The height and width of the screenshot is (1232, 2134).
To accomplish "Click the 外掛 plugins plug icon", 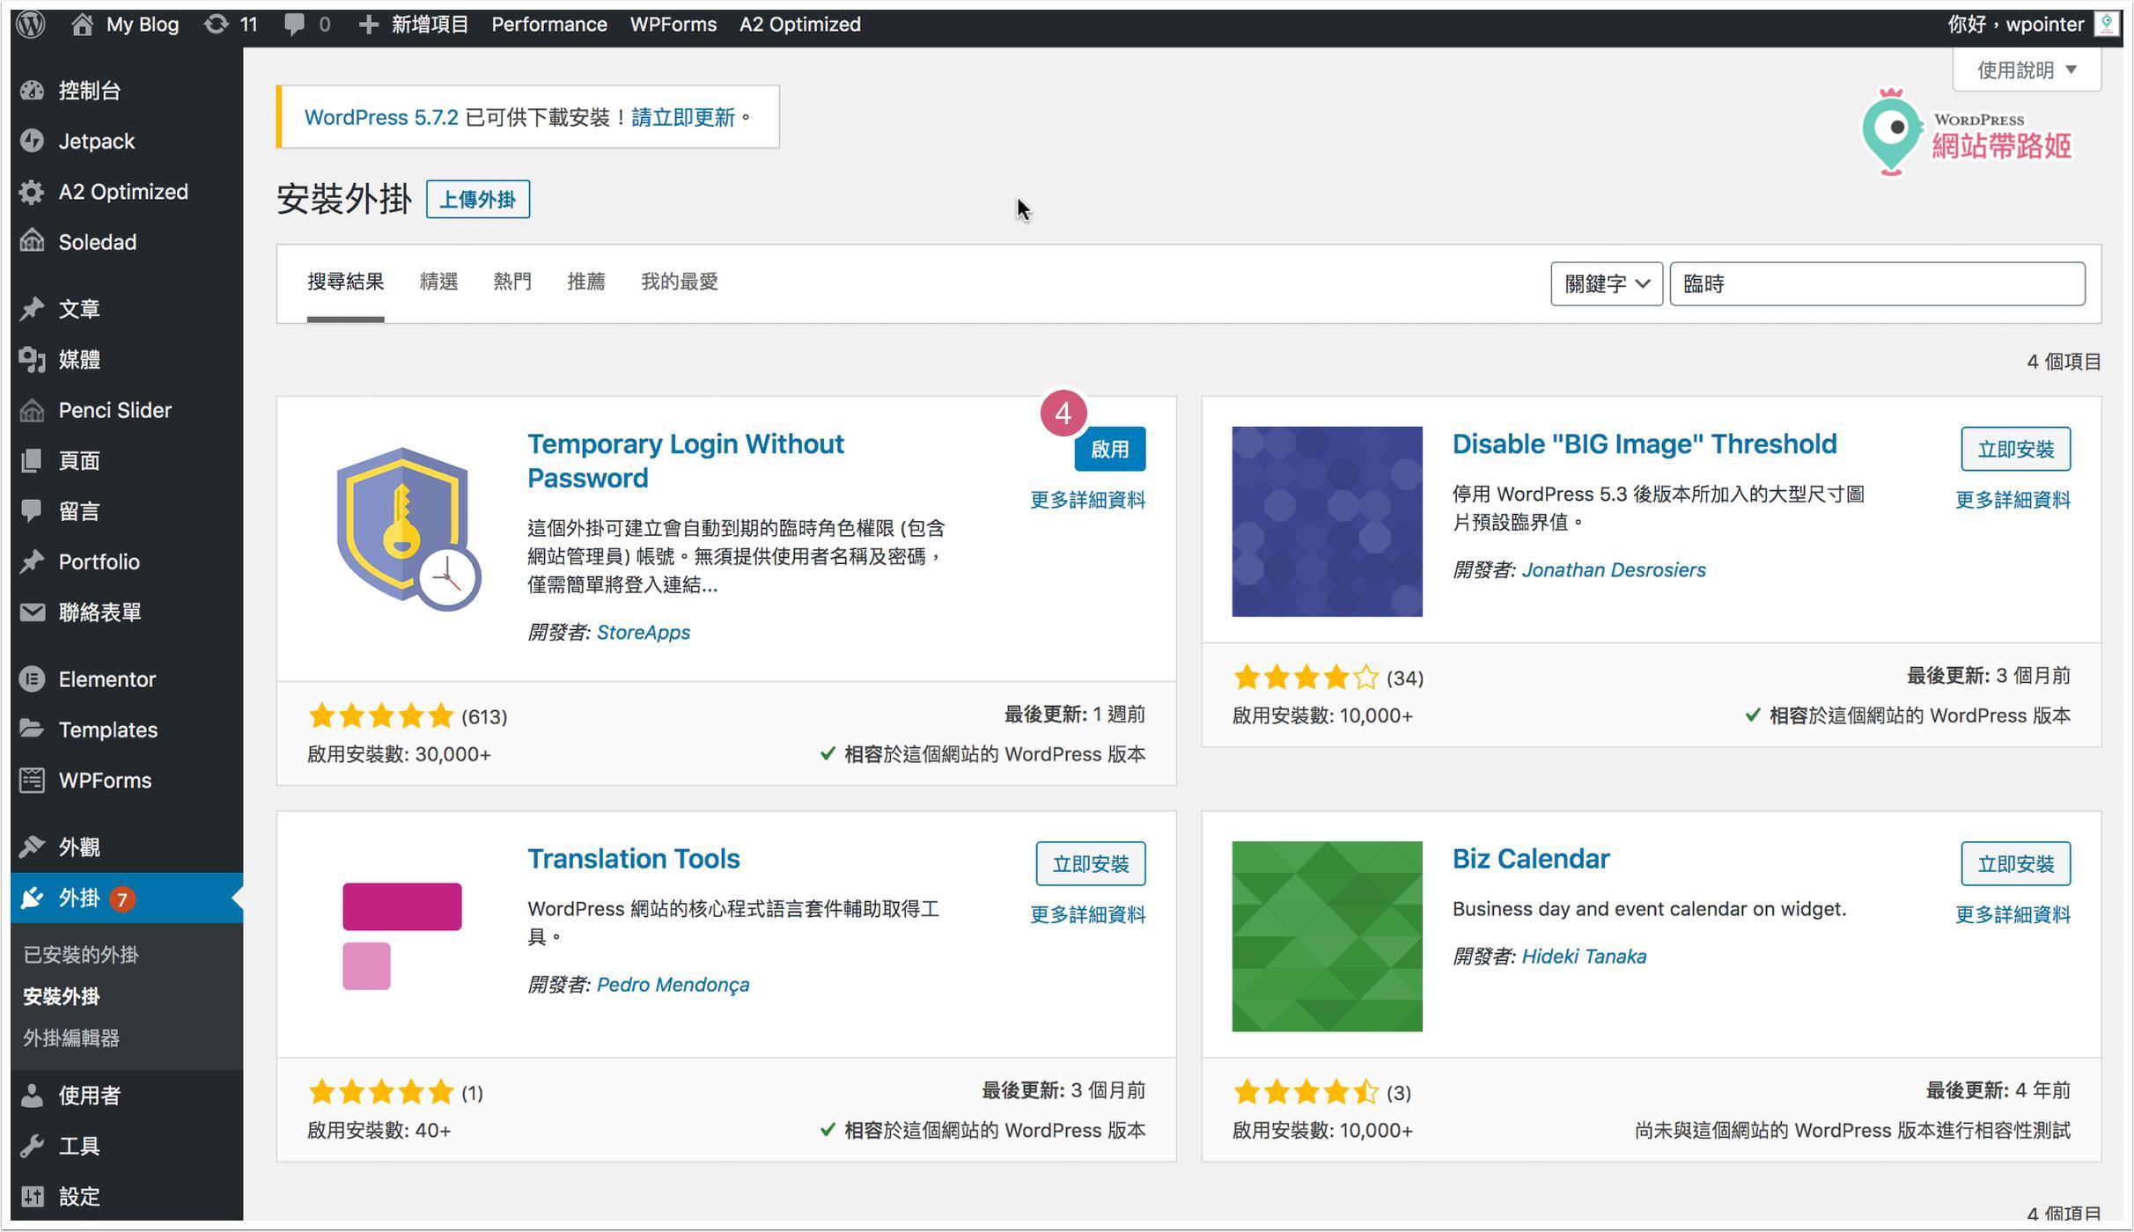I will [33, 898].
